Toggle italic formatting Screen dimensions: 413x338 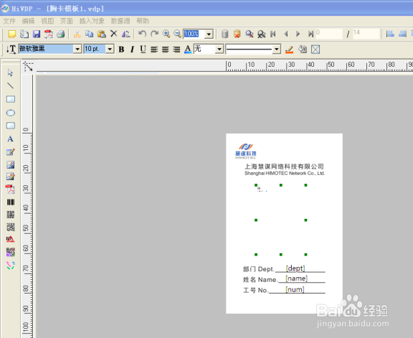(132, 50)
